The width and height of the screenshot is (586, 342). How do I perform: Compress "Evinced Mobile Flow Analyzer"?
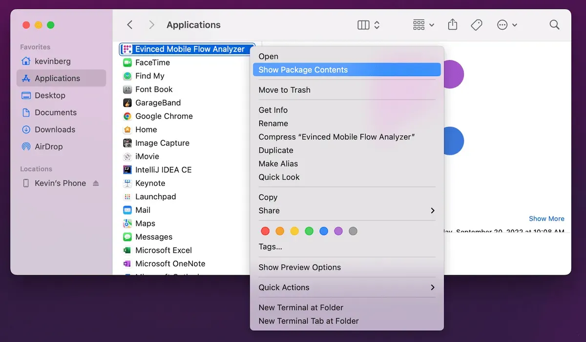point(347,137)
